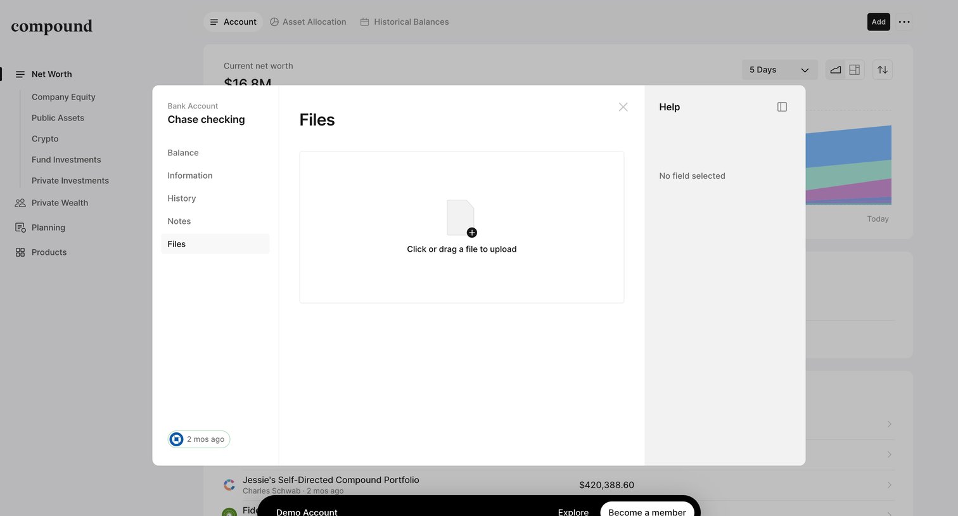Click the sort arrows icon
This screenshot has width=958, height=516.
(883, 70)
